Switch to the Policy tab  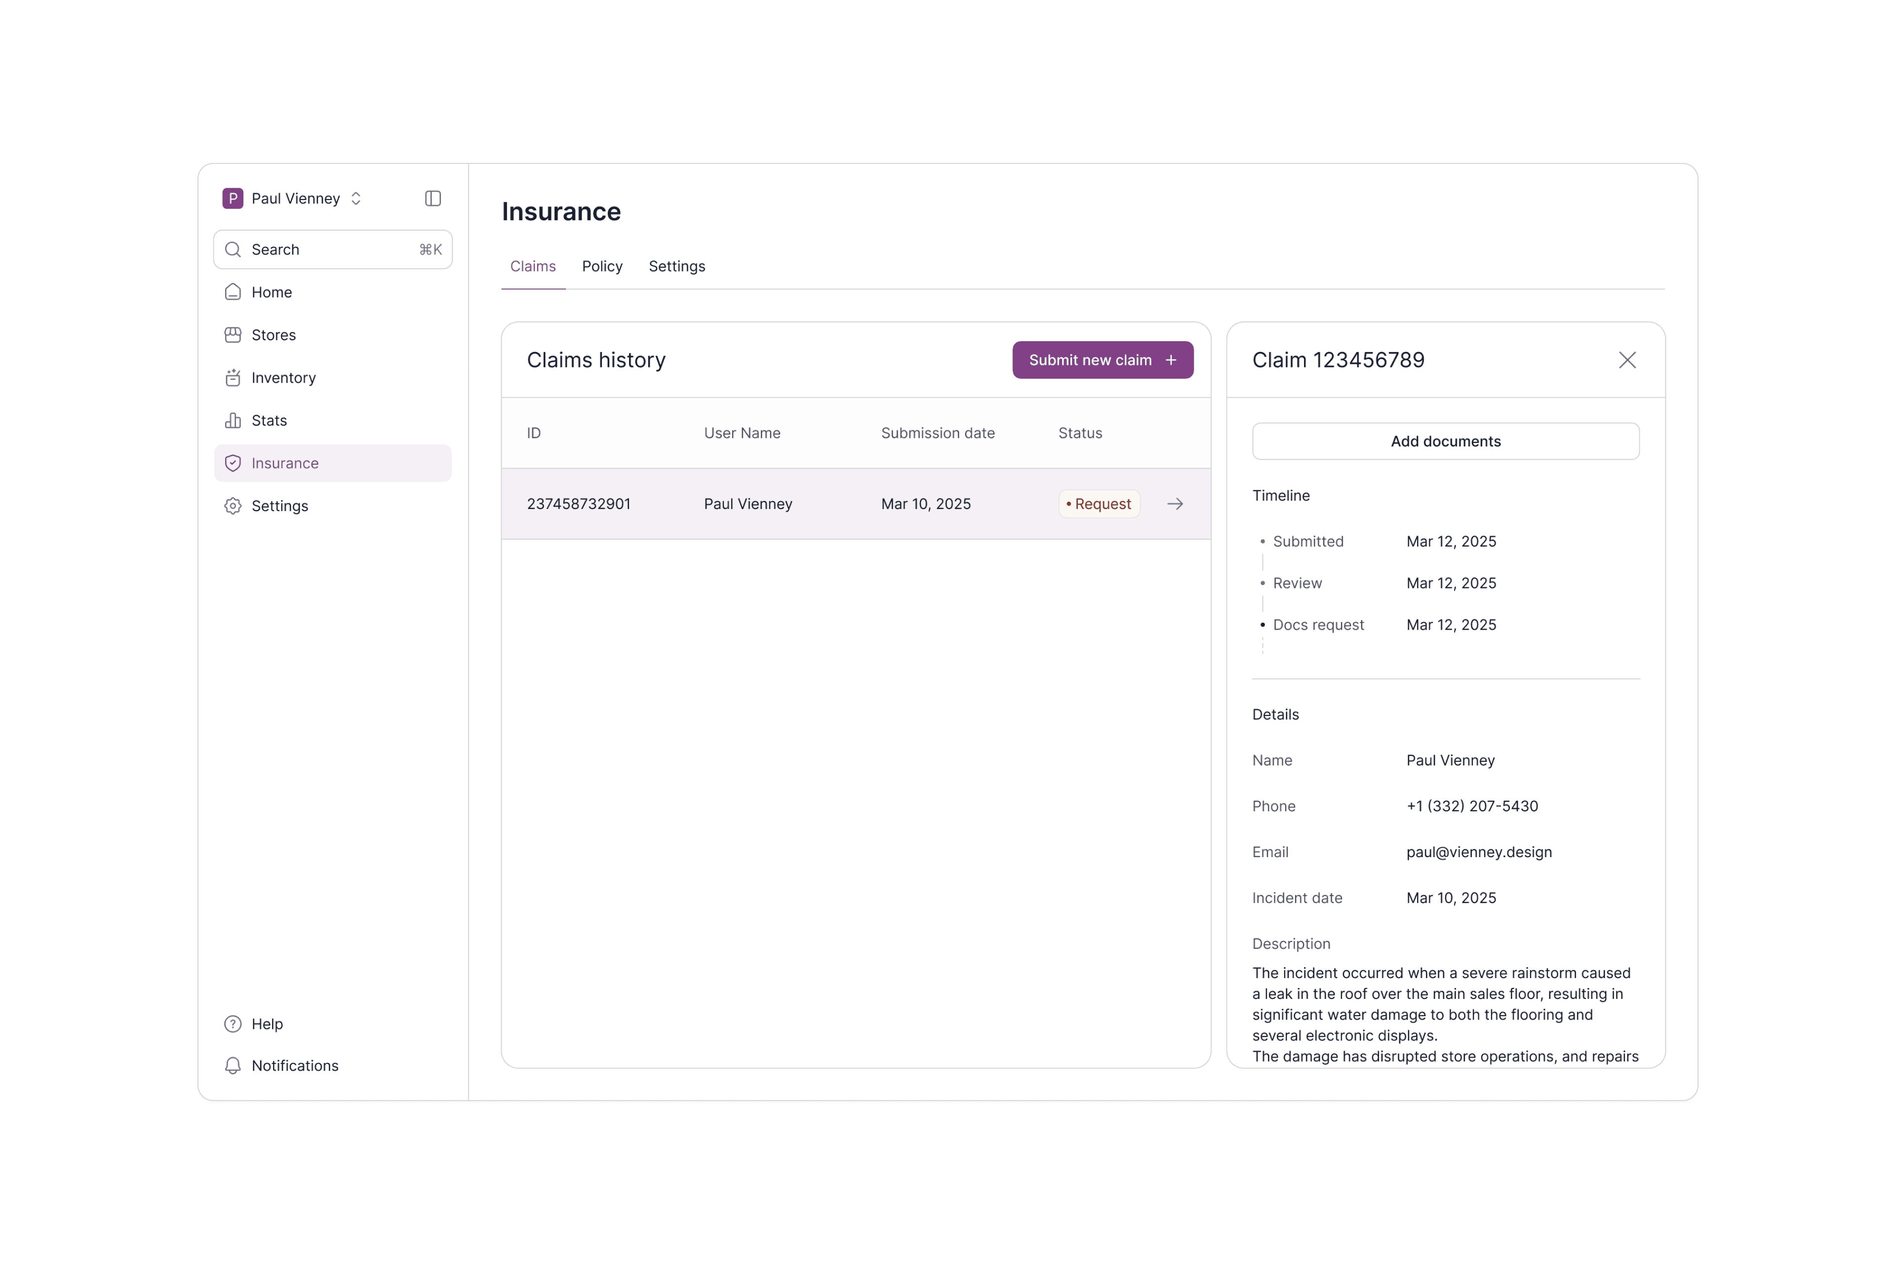602,266
